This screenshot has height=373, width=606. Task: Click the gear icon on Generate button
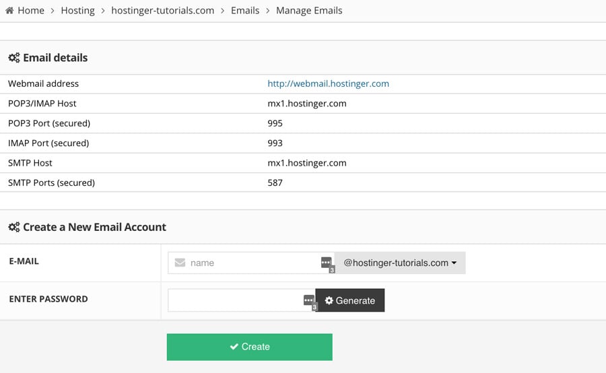(329, 300)
